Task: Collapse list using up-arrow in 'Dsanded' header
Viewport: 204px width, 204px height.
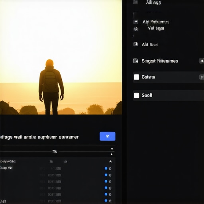Action: click(110, 161)
